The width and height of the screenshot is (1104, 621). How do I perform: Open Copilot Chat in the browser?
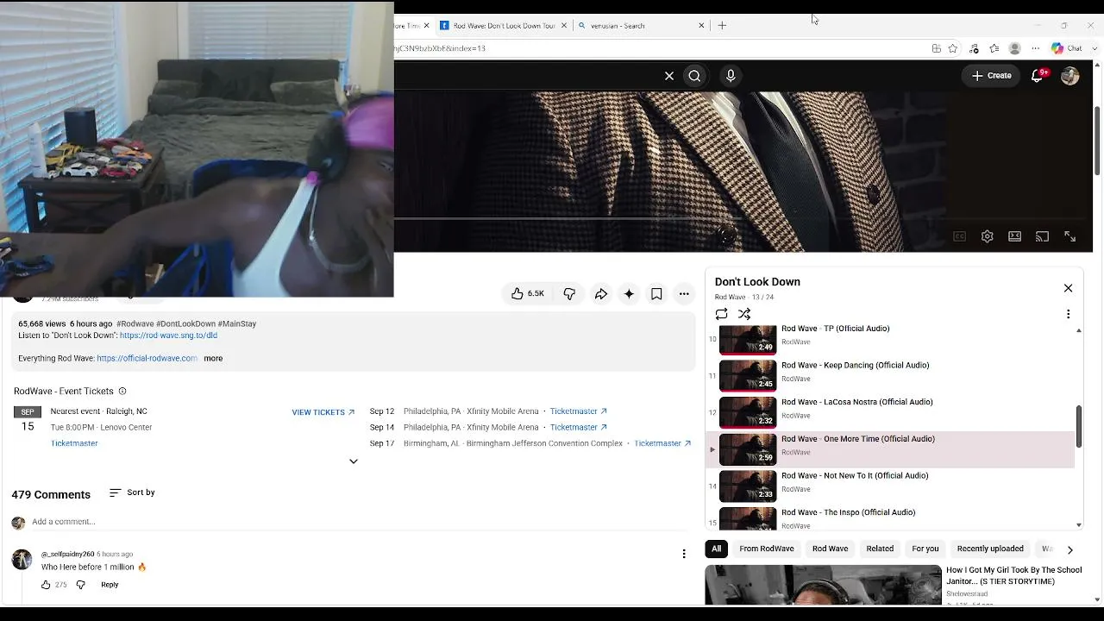click(1066, 48)
